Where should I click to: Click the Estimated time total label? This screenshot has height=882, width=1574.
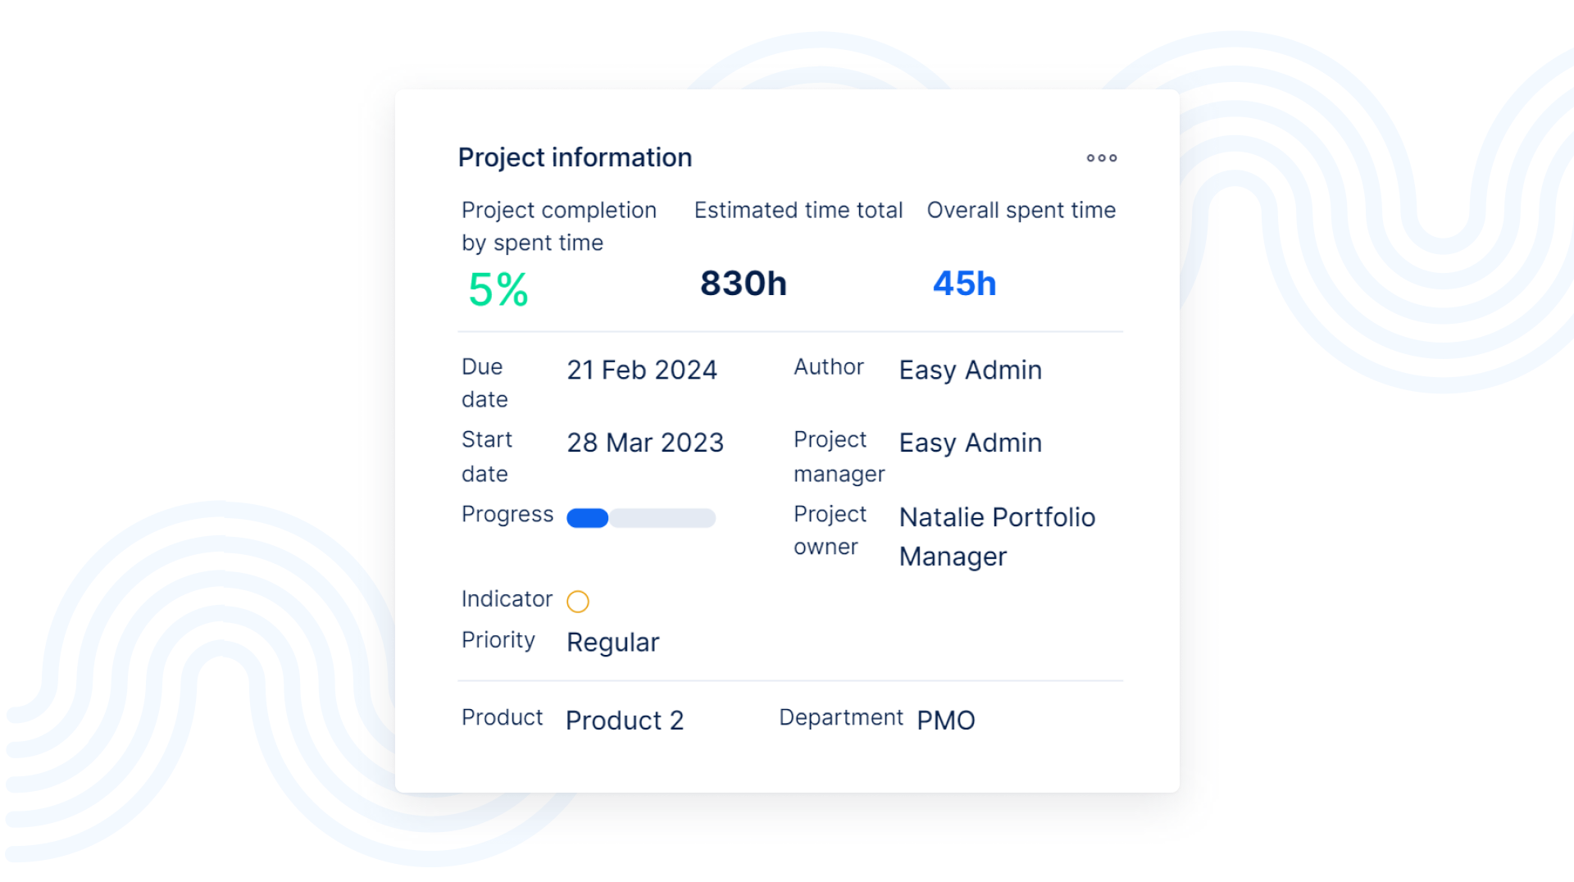pos(798,210)
